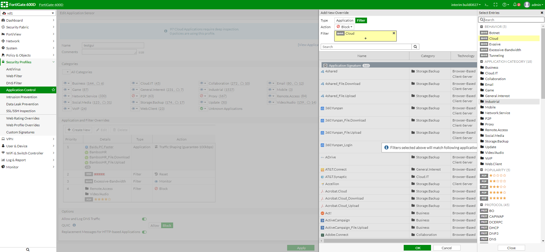Click the 4shared application icon
The height and width of the screenshot is (252, 545).
click(322, 72)
